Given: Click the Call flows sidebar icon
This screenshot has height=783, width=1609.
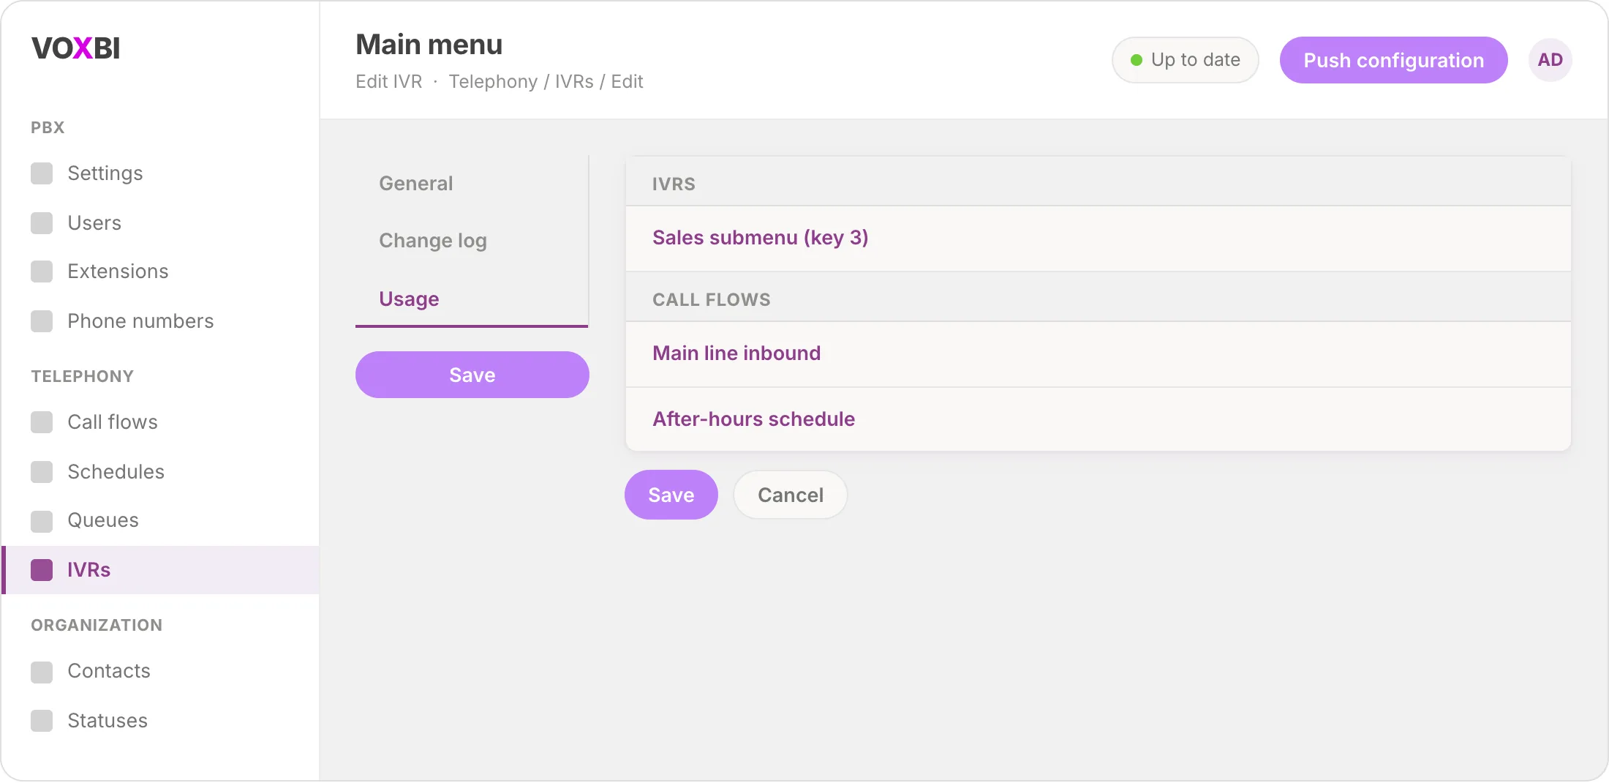Looking at the screenshot, I should [42, 422].
